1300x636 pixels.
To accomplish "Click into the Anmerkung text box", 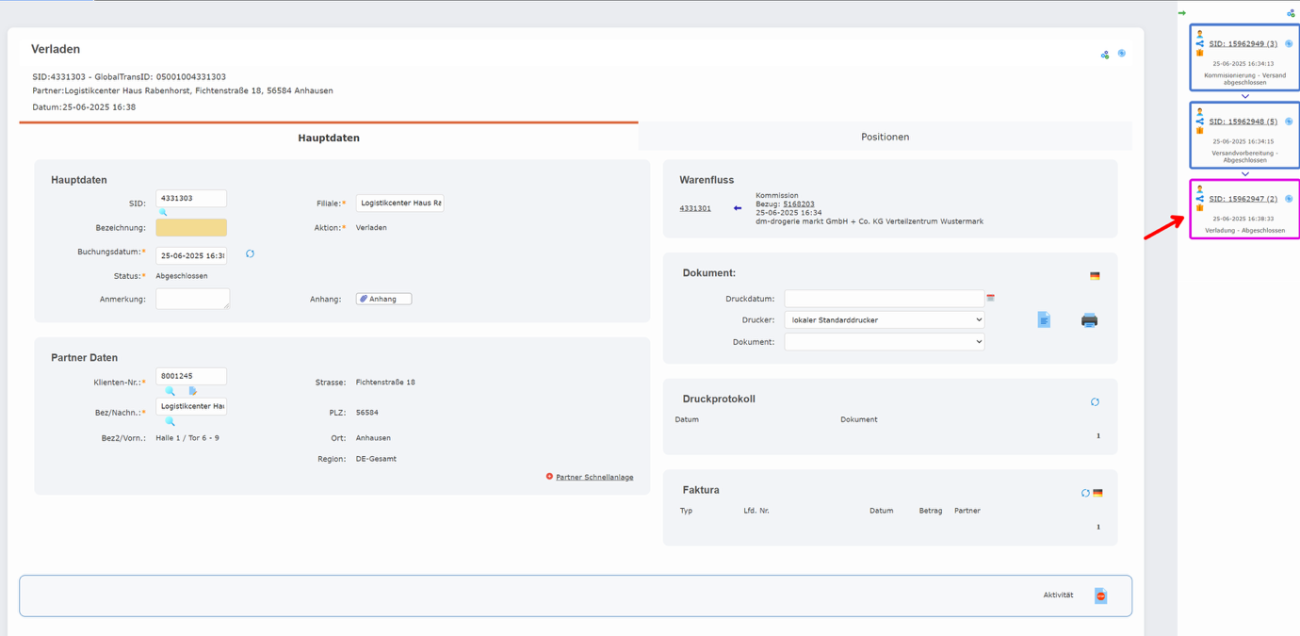I will [192, 299].
